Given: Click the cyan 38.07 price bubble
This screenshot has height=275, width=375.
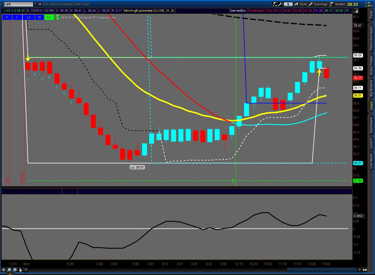Looking at the screenshot, I should (x=358, y=163).
